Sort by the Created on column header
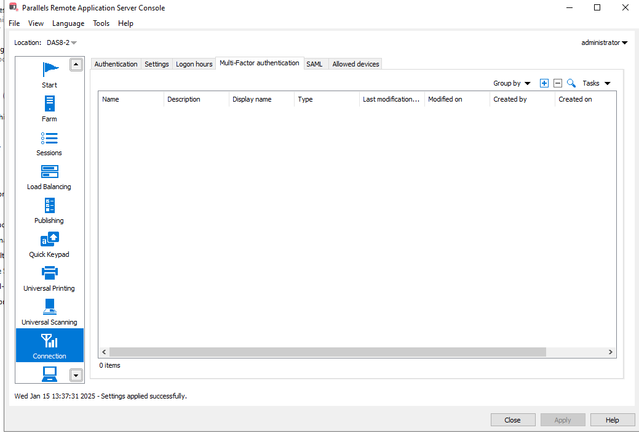Viewport: 639px width, 433px height. click(585, 99)
